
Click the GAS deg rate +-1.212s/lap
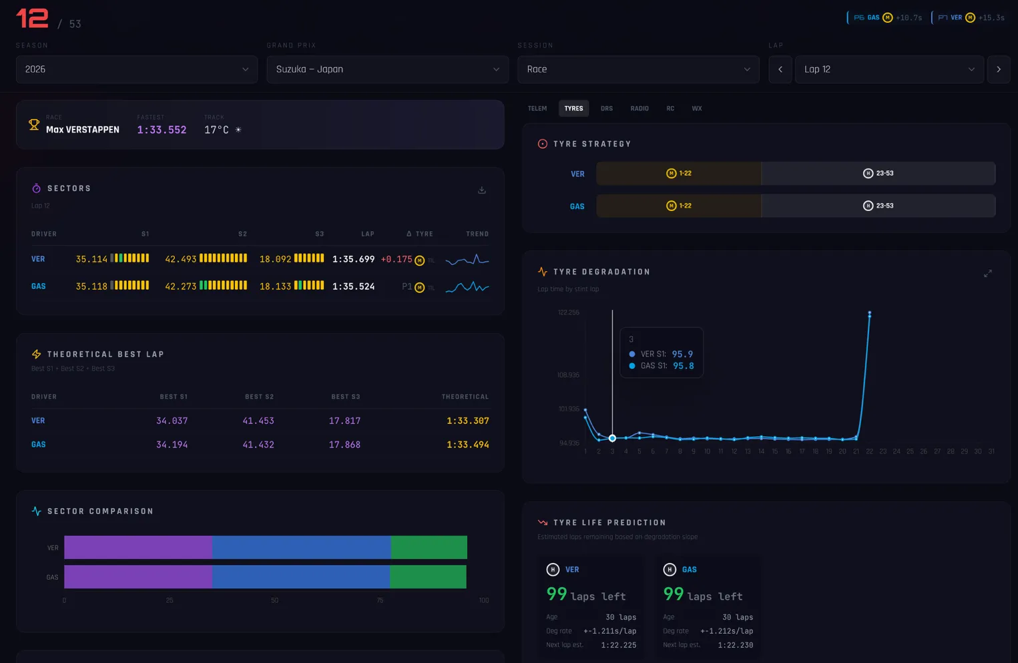[x=727, y=631]
